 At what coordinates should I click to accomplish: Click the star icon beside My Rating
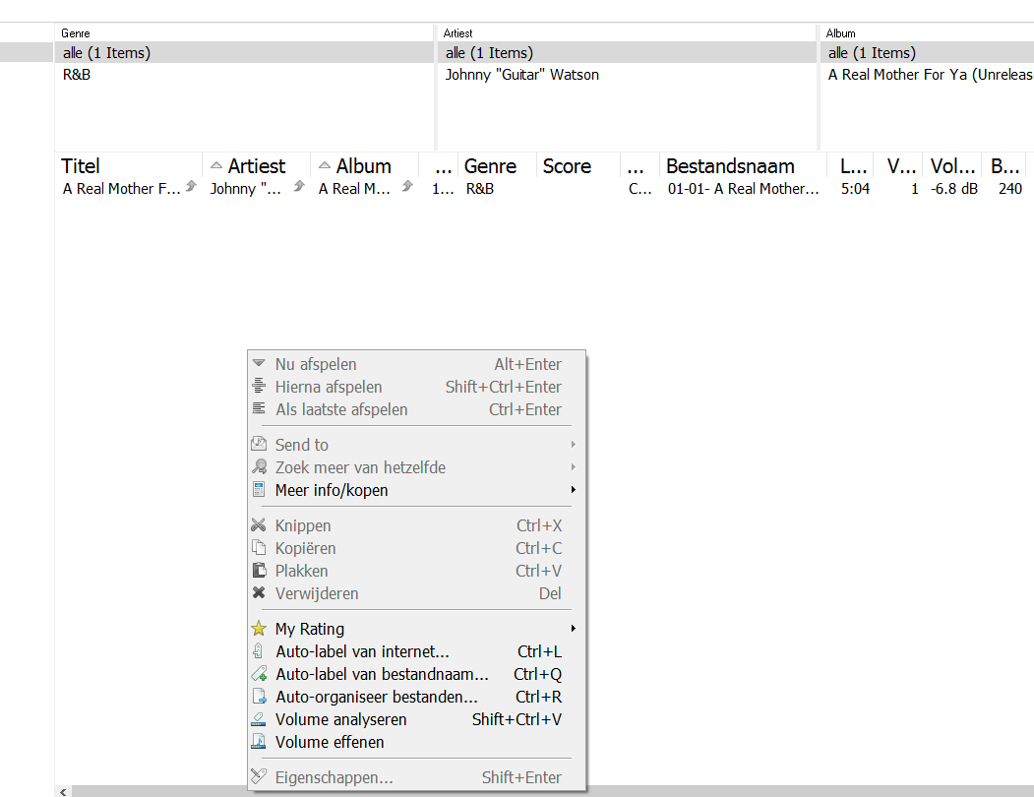(259, 629)
